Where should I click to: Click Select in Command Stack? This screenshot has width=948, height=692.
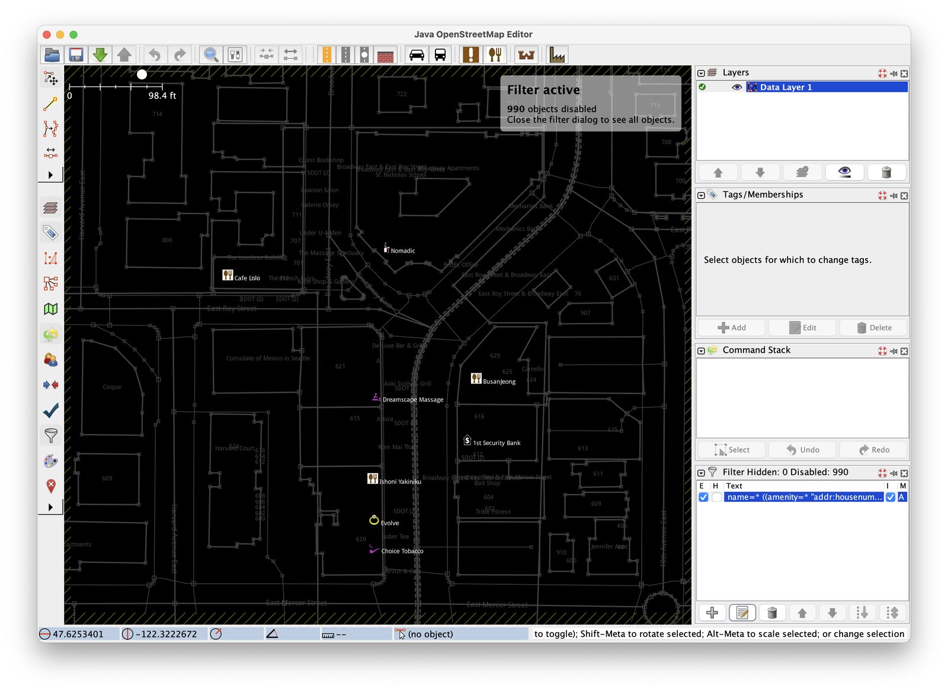[732, 450]
